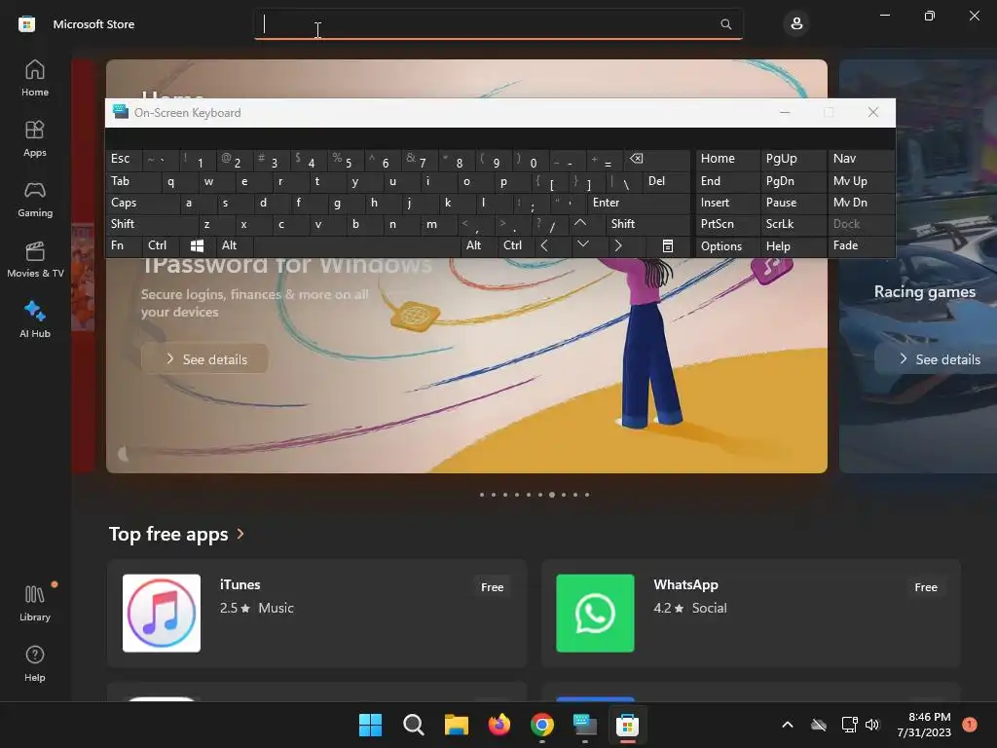Open keyboard Options
Screen dimensions: 997x748
728,246
